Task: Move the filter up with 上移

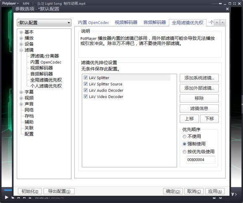Action: [189, 119]
